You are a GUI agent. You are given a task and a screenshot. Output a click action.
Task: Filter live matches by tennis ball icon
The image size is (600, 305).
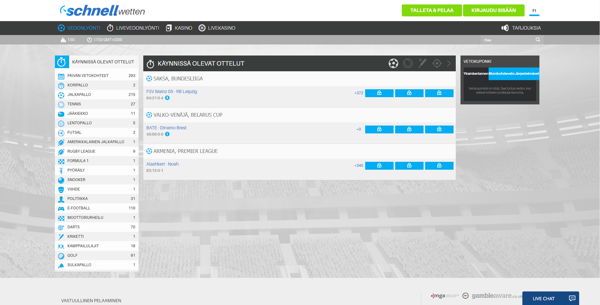408,63
